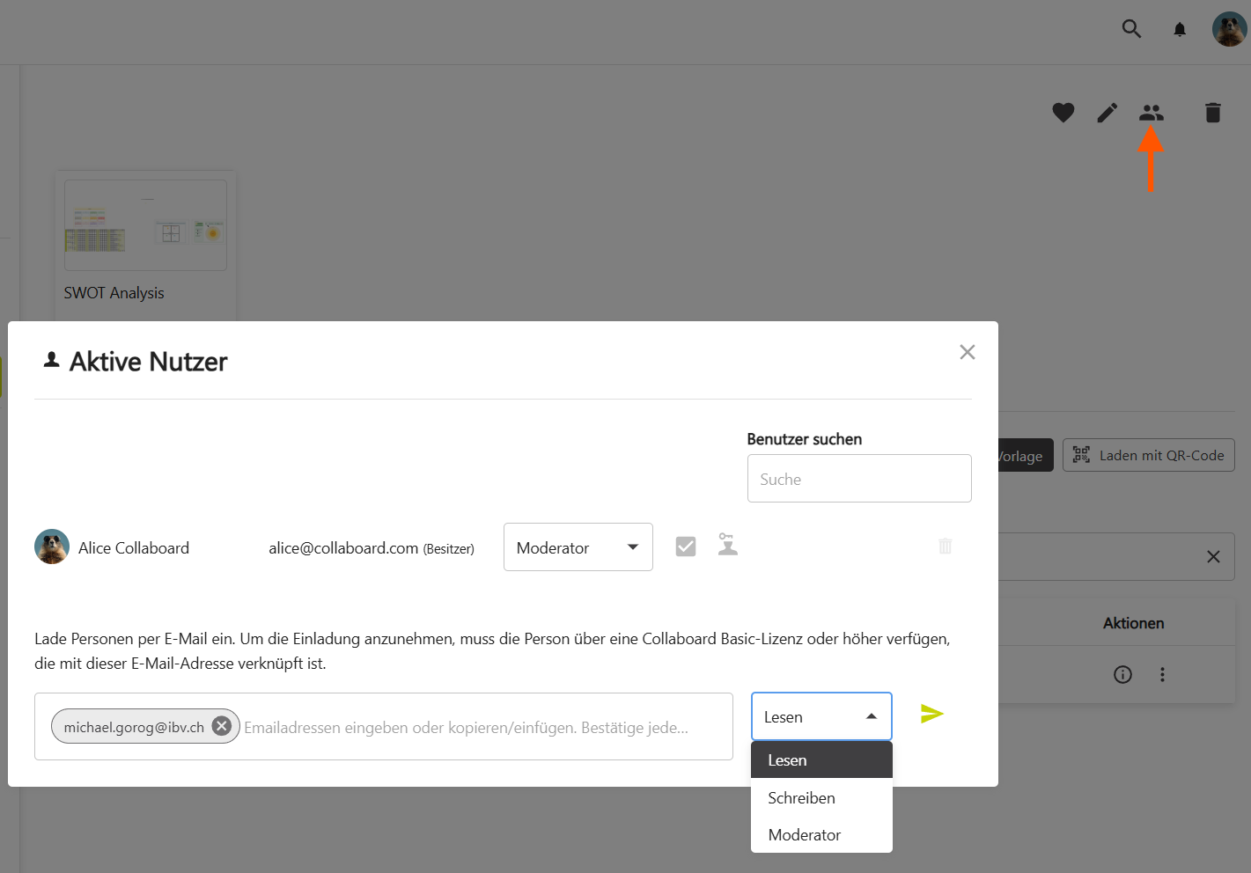Expand Alice's Moderator role dropdown
This screenshot has height=873, width=1251.
pos(578,547)
